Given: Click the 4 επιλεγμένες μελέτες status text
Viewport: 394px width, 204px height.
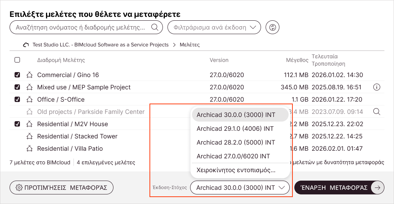Looking at the screenshot, I should pyautogui.click(x=106, y=163).
